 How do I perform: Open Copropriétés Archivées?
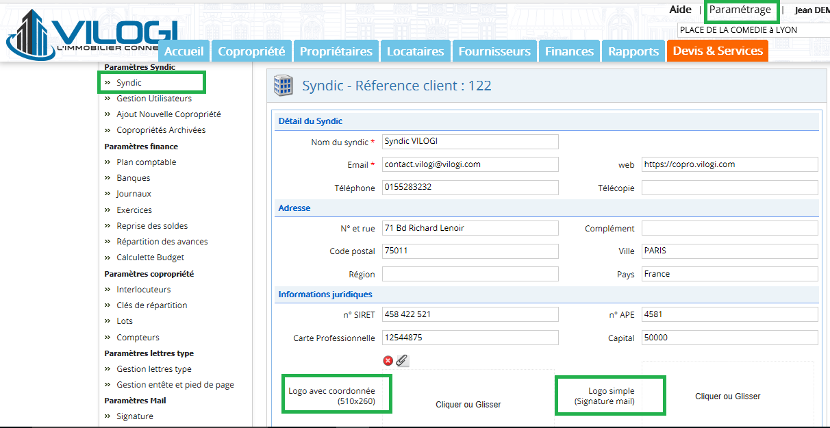(x=161, y=130)
